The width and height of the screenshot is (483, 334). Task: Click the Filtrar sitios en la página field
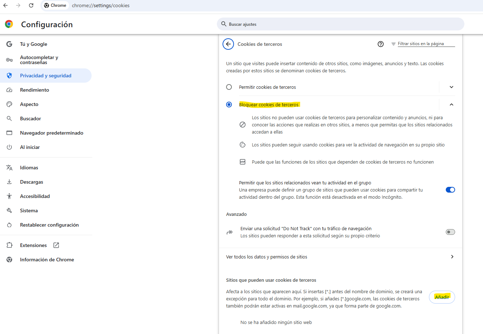click(426, 44)
